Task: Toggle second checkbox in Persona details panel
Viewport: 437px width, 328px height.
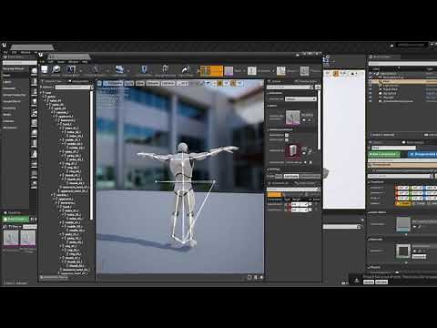Action: pyautogui.click(x=287, y=140)
